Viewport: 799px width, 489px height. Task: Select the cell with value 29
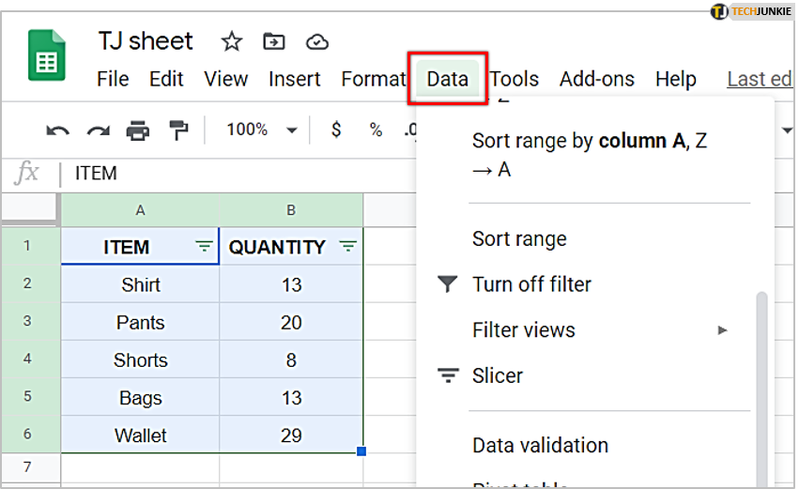[291, 435]
